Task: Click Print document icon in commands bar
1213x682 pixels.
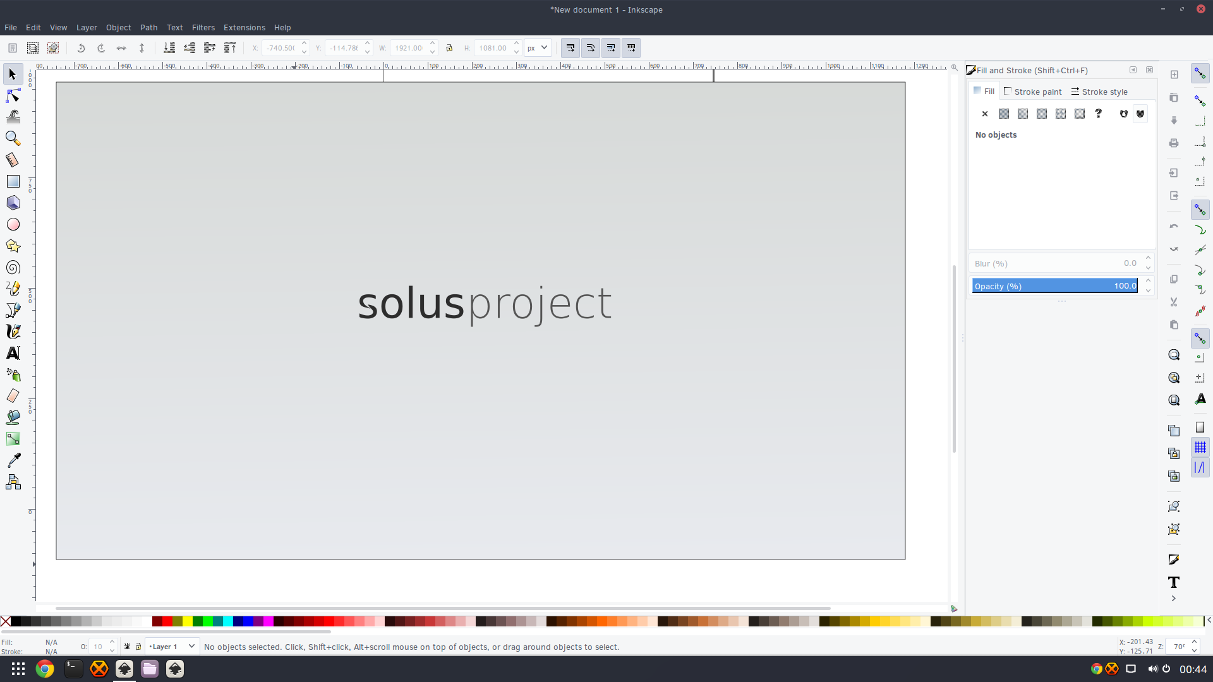Action: tap(1174, 143)
